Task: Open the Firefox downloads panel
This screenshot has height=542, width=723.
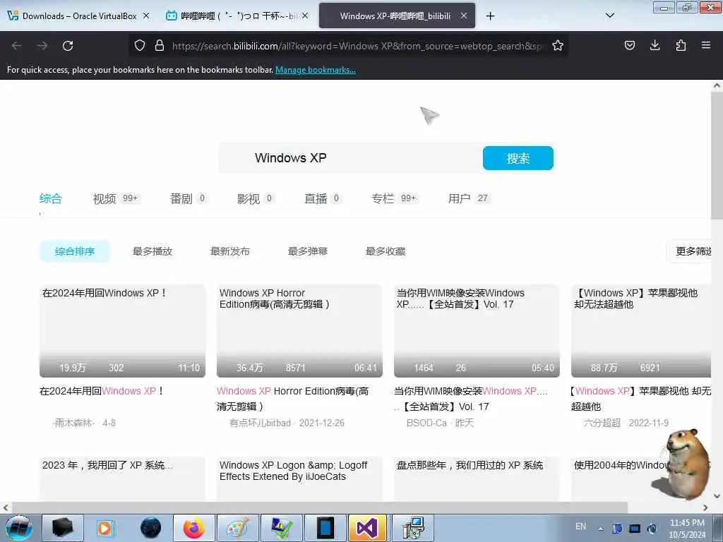Action: click(655, 45)
